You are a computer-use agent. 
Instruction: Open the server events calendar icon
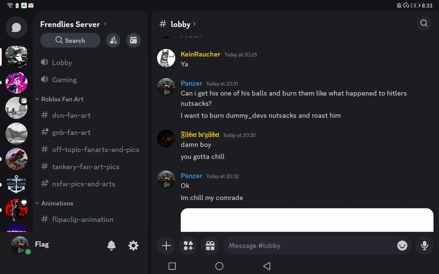click(133, 40)
